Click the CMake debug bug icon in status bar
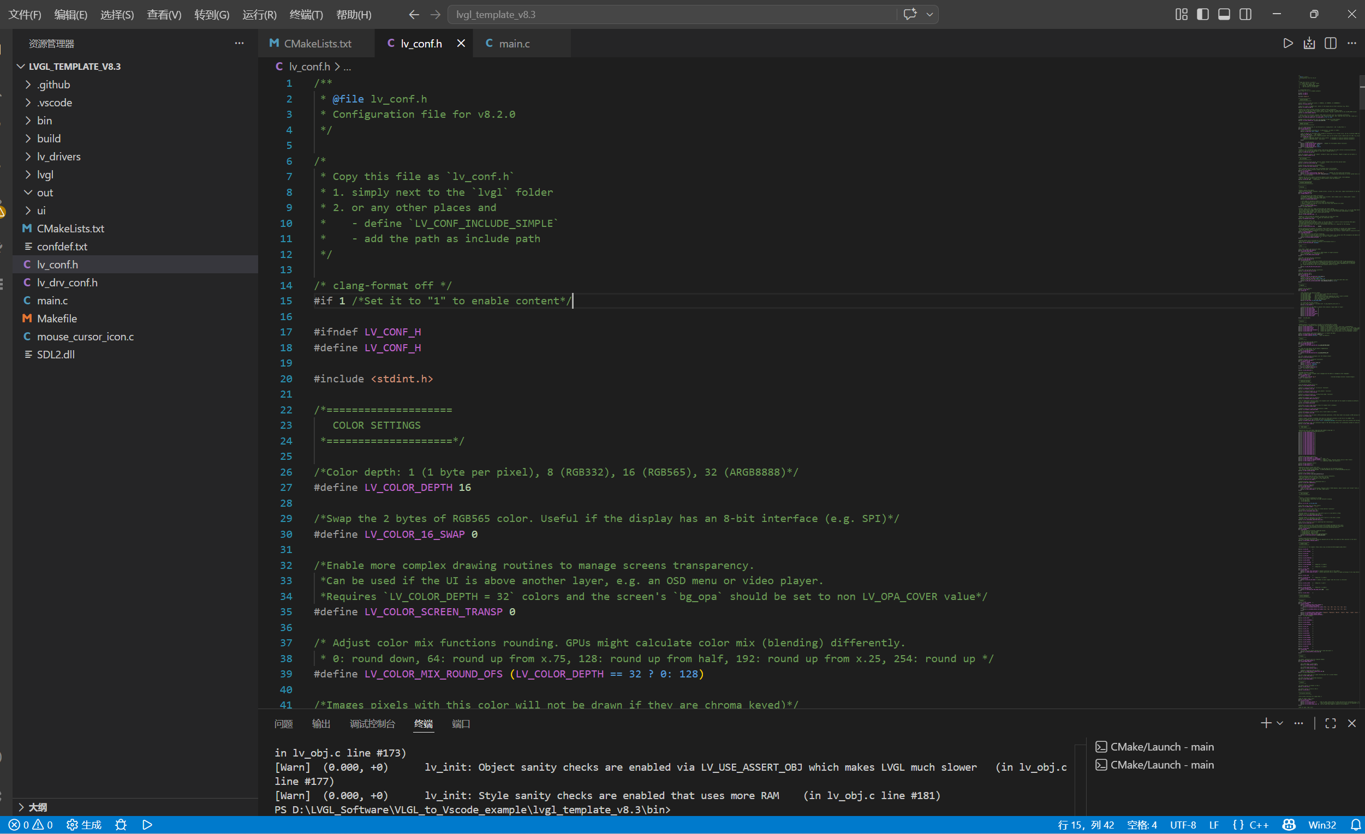 pyautogui.click(x=121, y=825)
